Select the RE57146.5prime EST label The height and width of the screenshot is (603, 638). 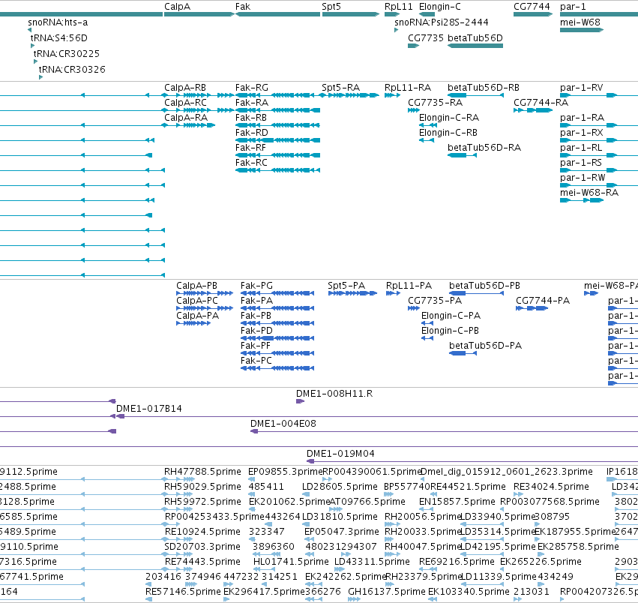point(183,592)
